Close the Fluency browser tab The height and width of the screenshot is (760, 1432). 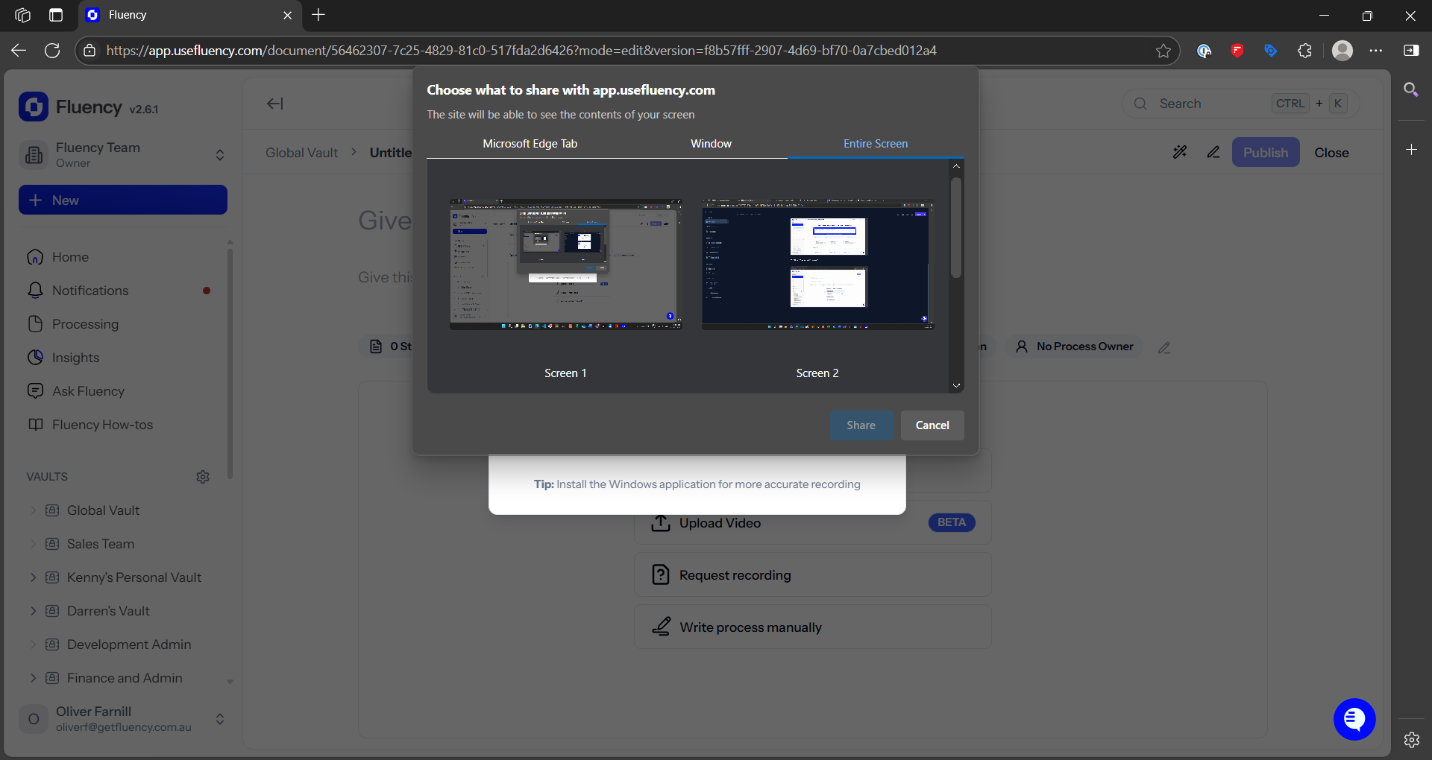pyautogui.click(x=287, y=15)
